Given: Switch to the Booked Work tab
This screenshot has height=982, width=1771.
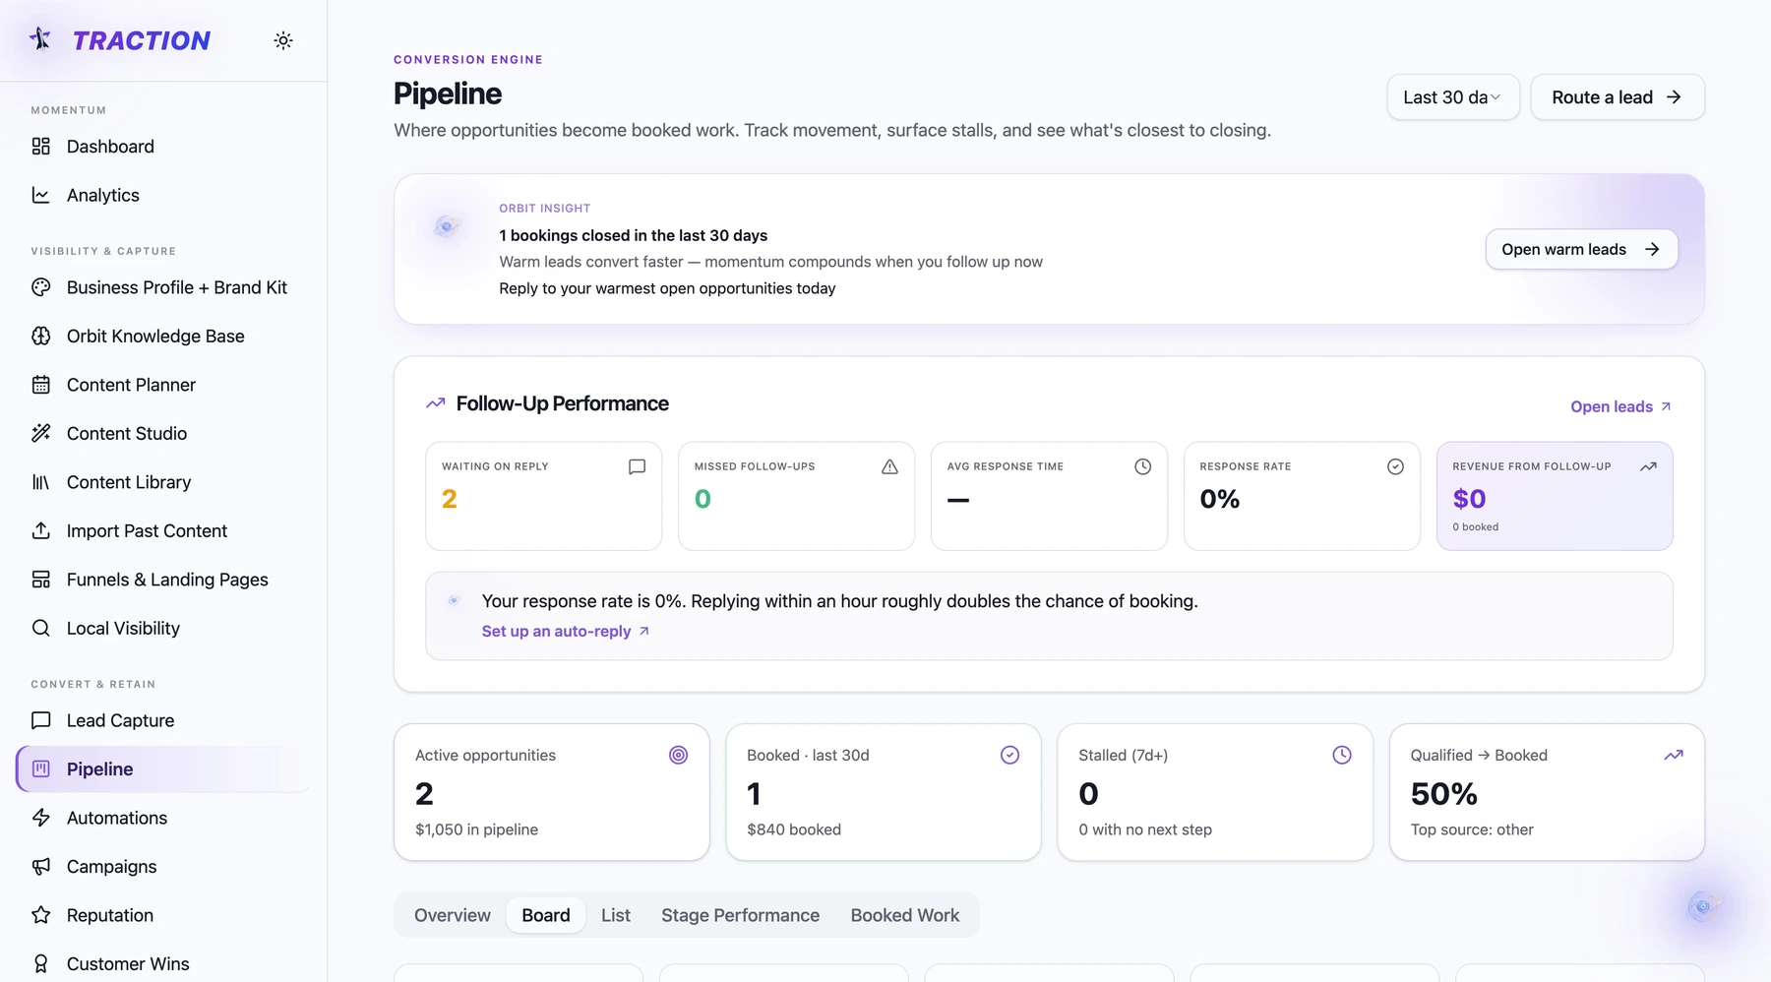Looking at the screenshot, I should 905,915.
